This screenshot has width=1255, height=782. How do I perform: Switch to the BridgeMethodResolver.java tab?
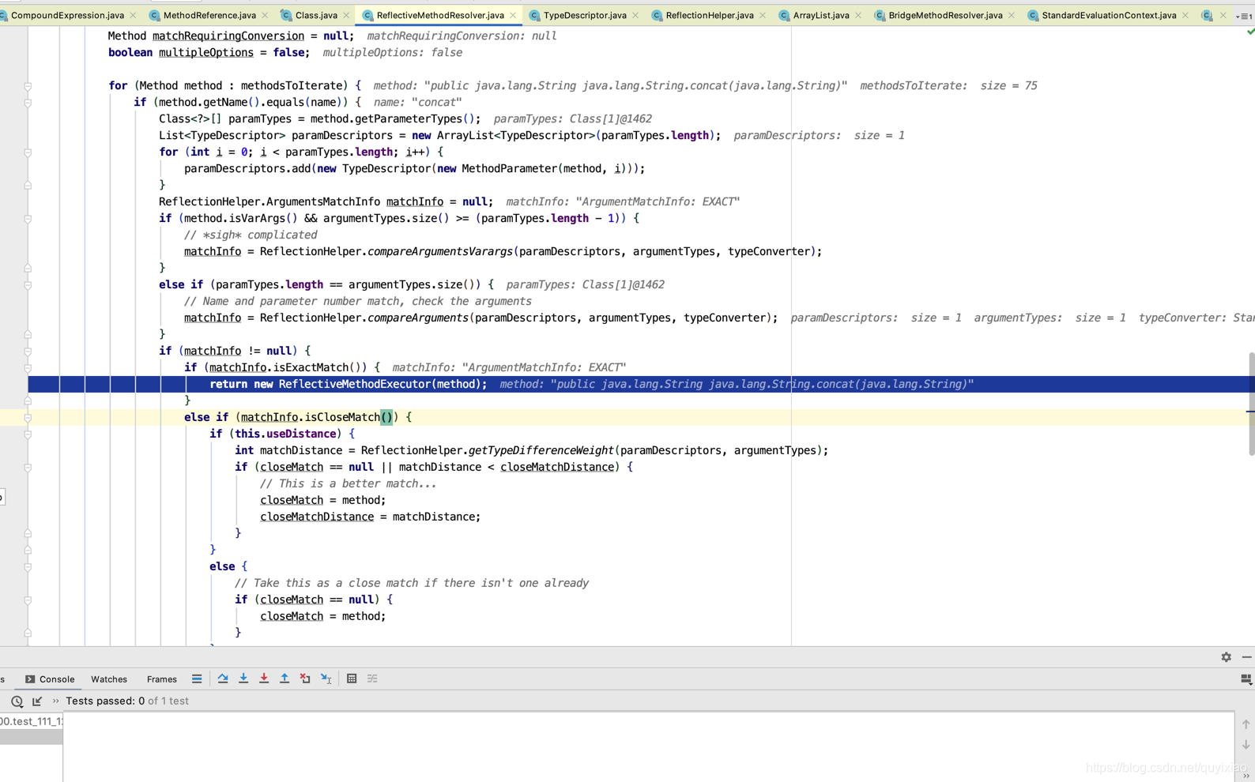(945, 16)
